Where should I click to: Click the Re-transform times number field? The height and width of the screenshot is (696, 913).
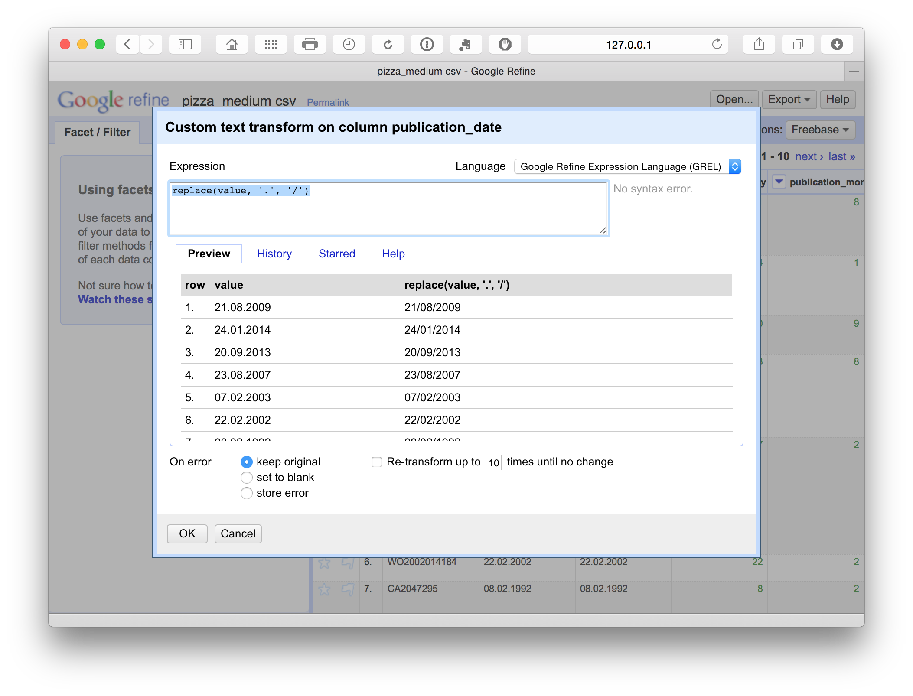coord(493,462)
